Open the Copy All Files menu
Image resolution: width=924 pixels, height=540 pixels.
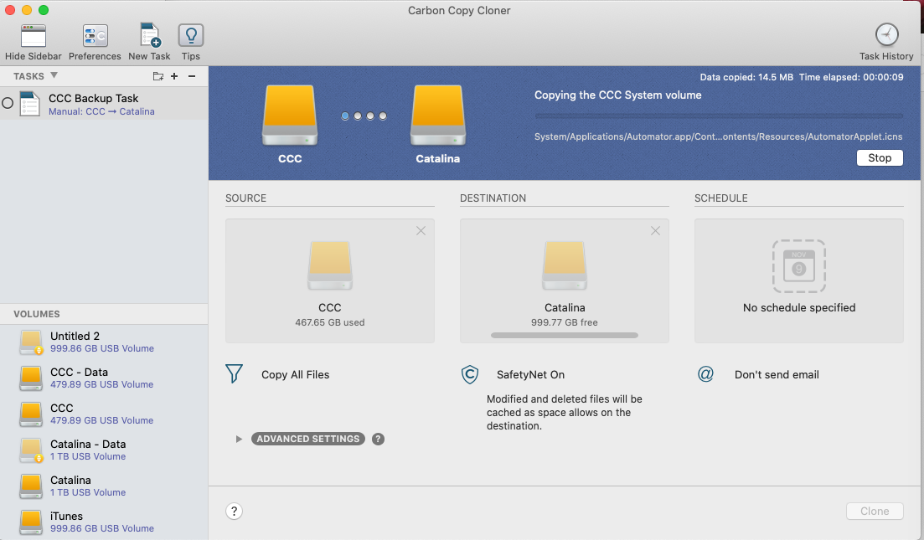coord(295,374)
